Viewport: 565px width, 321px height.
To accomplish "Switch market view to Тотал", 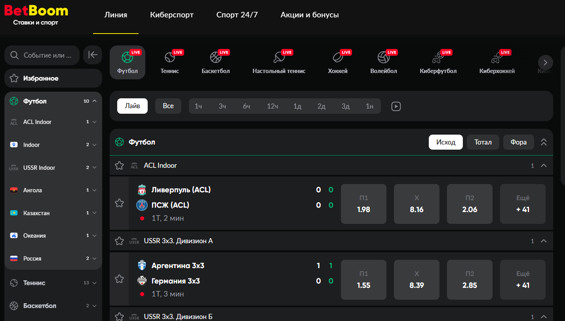I will (483, 142).
